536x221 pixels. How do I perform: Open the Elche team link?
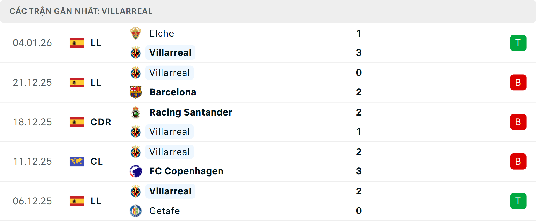[x=162, y=33]
